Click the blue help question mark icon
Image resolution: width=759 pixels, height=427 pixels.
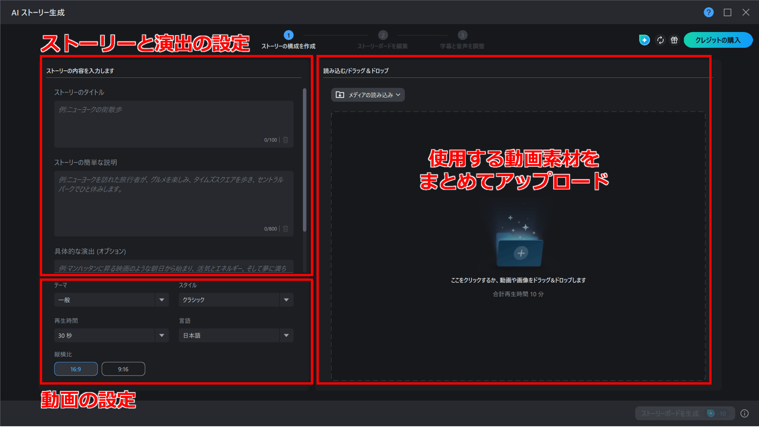(708, 13)
